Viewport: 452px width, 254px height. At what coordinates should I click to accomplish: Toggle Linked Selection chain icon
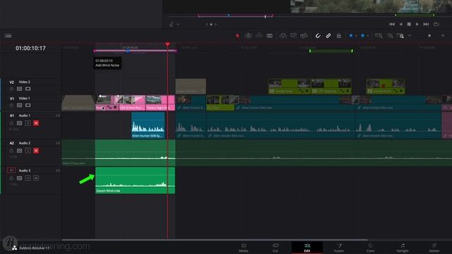point(328,36)
